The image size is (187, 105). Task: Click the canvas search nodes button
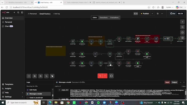[183, 27]
